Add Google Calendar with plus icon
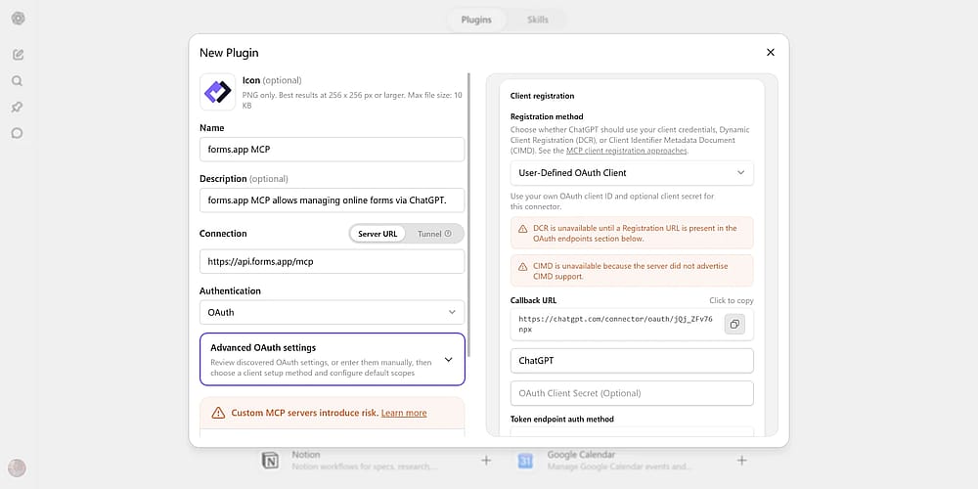This screenshot has height=489, width=978. (x=741, y=461)
